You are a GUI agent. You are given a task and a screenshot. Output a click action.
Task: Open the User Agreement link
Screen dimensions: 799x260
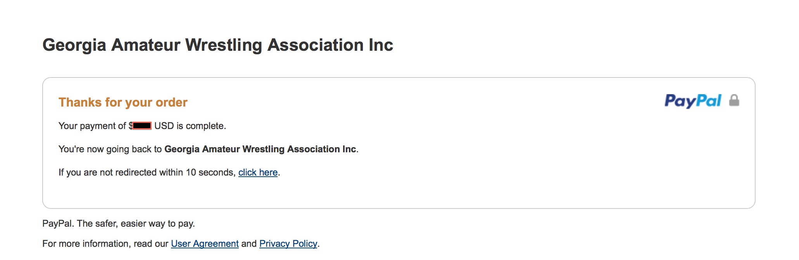click(x=205, y=244)
